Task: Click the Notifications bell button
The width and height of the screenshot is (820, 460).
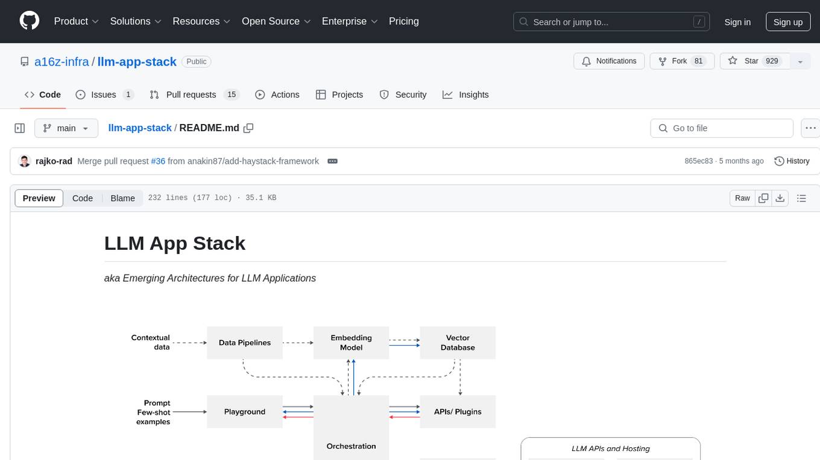Action: click(609, 61)
